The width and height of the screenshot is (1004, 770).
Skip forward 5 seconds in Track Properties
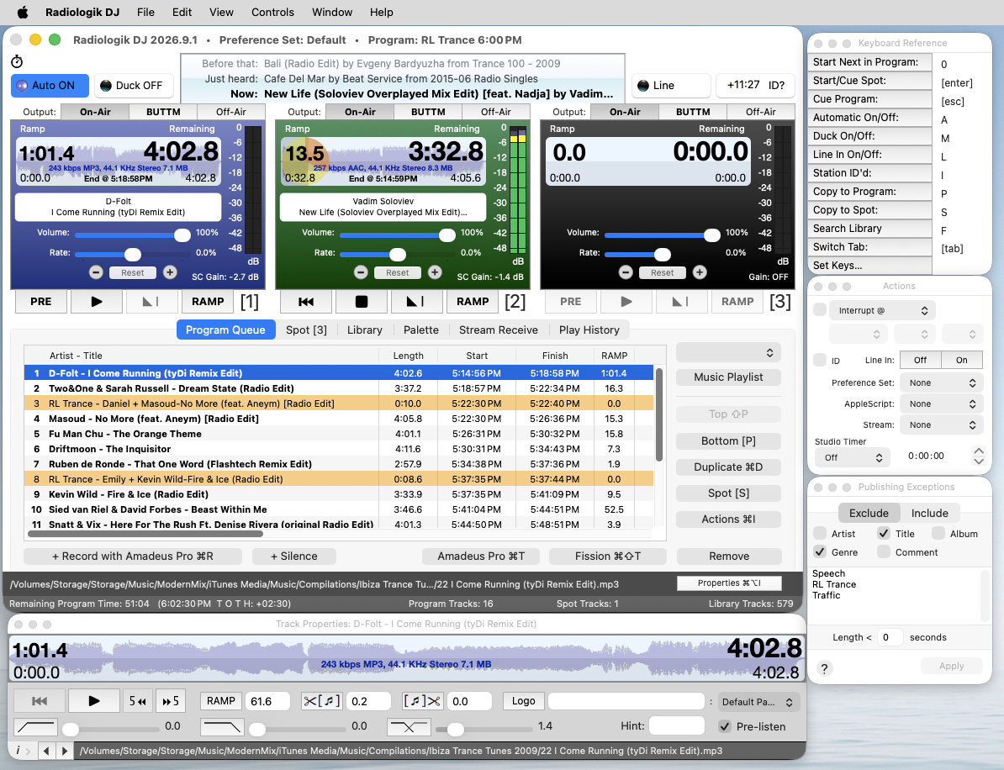(171, 701)
